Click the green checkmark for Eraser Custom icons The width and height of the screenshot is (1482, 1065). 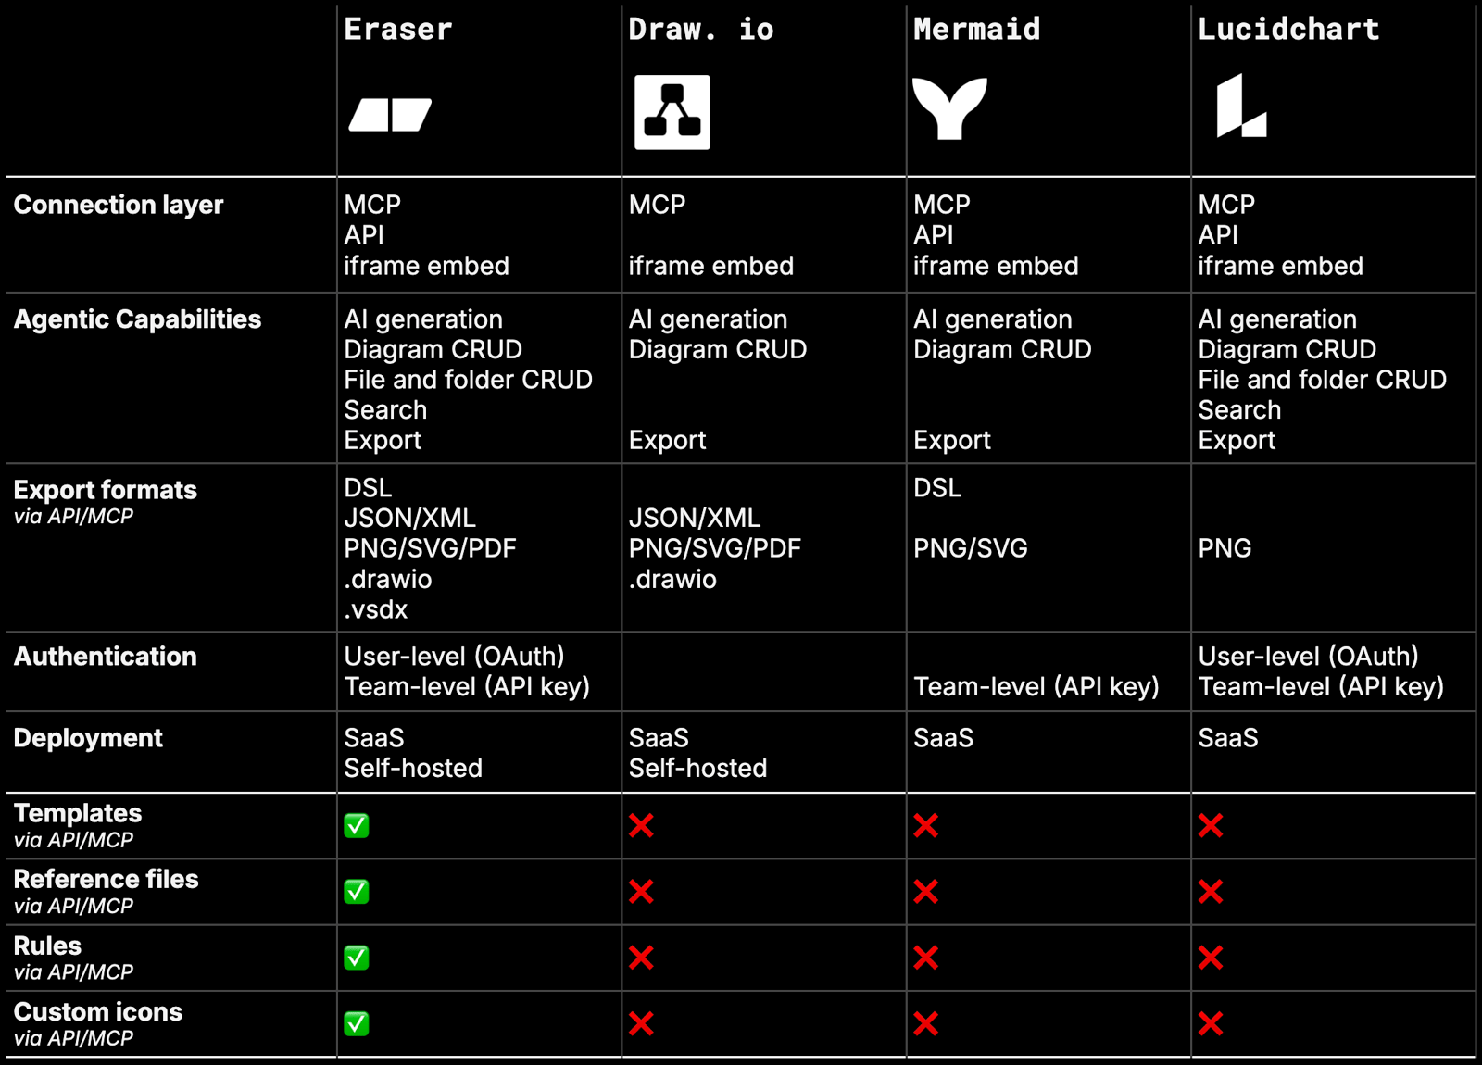click(x=357, y=1023)
